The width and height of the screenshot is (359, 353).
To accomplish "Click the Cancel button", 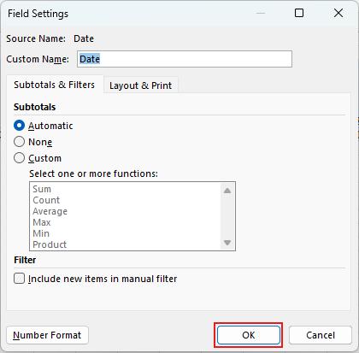I will (321, 335).
